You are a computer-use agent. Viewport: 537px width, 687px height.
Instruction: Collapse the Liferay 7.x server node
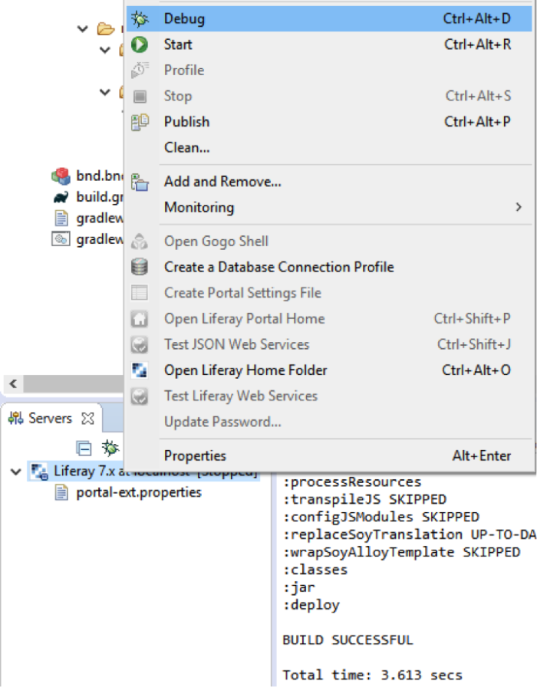point(16,472)
